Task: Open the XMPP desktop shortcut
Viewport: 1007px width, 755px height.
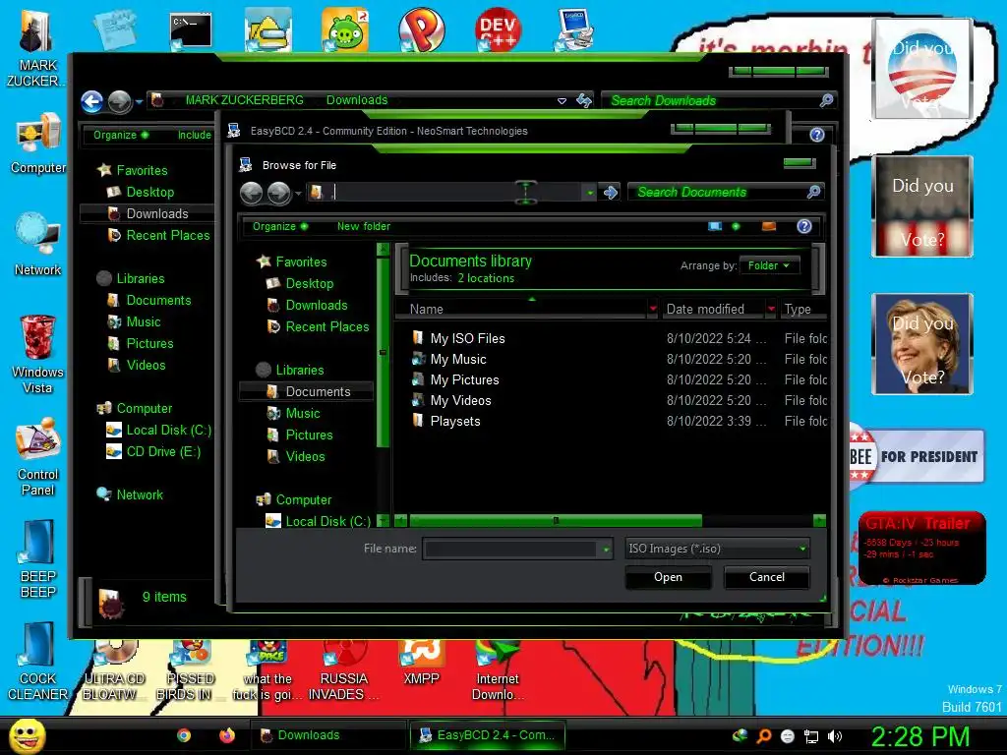Action: coord(421,664)
